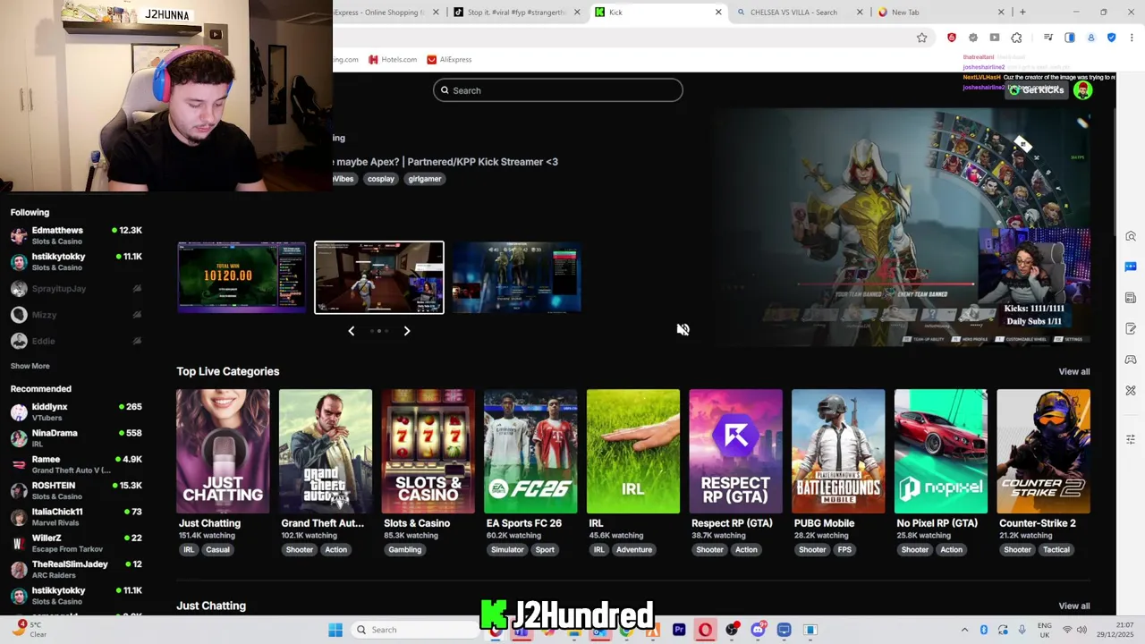Open the Counter-Strike 2 category card

tap(1043, 451)
